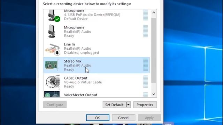
Task: Select the "Stereo Mix" device name
Action: pos(73,61)
